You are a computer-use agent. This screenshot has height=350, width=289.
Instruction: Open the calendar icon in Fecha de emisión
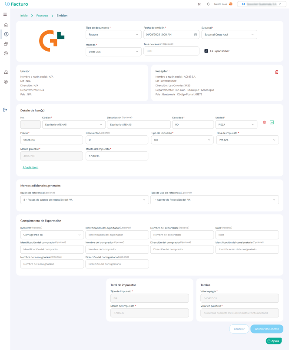196,35
